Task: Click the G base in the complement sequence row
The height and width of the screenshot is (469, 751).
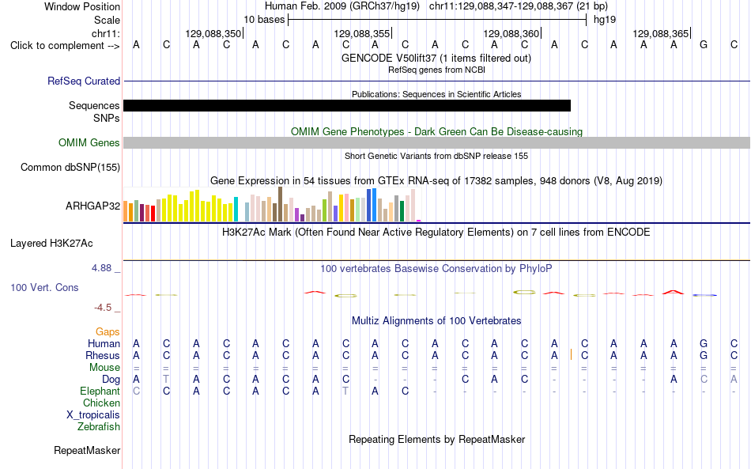Action: click(x=704, y=45)
